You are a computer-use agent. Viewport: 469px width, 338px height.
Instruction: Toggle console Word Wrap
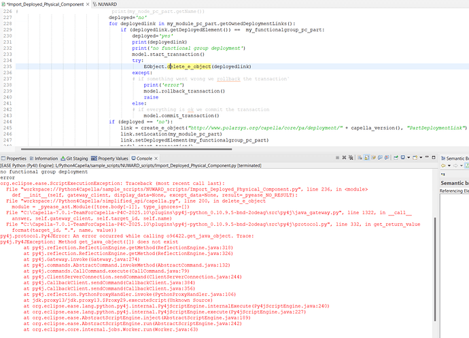pos(373,158)
